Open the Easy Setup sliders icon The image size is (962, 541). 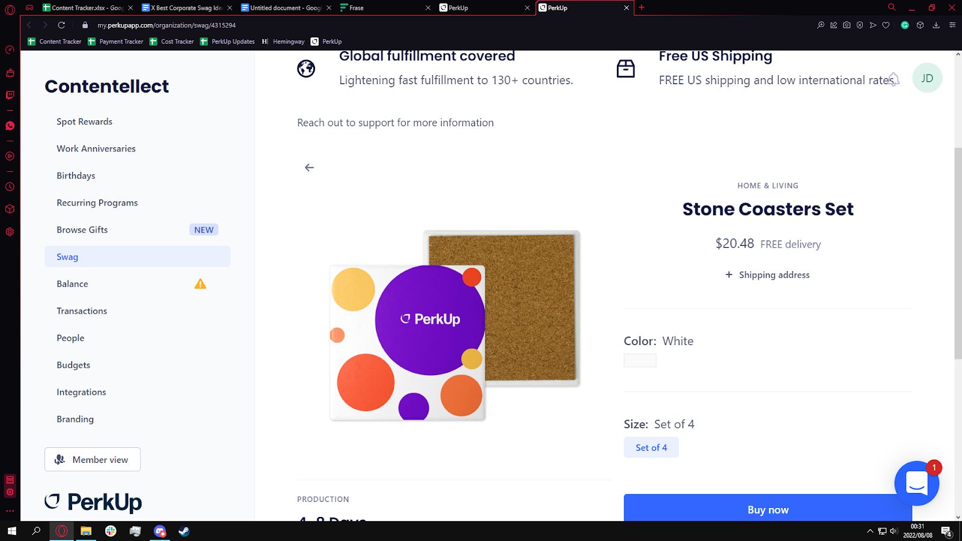(952, 25)
